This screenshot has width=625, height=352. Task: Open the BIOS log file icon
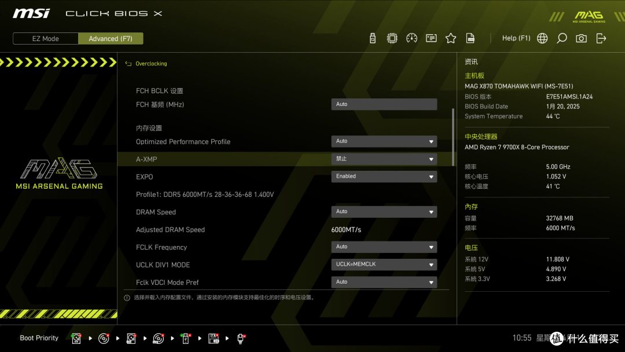(x=470, y=38)
